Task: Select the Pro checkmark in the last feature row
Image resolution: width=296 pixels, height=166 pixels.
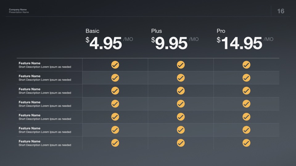Action: point(246,143)
